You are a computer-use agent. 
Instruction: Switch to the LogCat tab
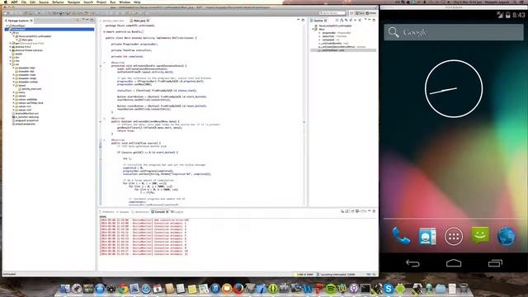point(177,212)
